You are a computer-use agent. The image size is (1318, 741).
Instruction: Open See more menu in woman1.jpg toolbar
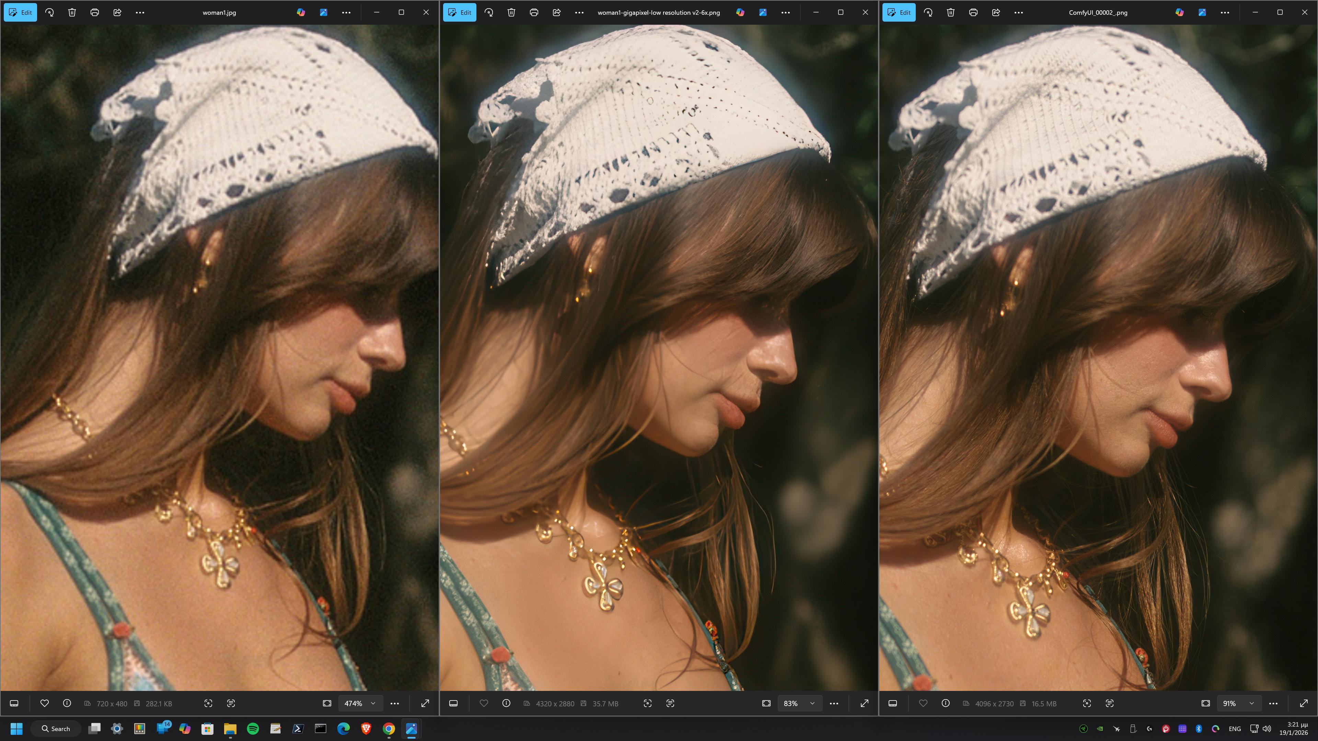(140, 12)
